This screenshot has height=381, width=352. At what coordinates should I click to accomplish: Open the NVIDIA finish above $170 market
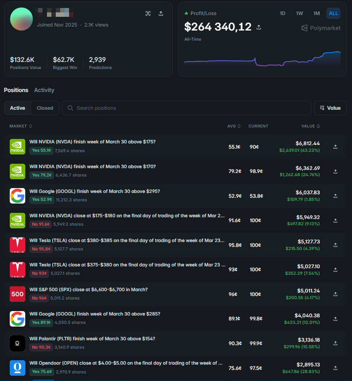93,167
